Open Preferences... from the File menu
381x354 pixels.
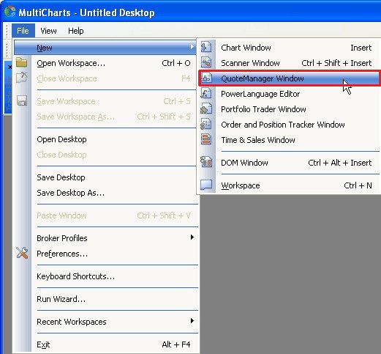point(105,254)
